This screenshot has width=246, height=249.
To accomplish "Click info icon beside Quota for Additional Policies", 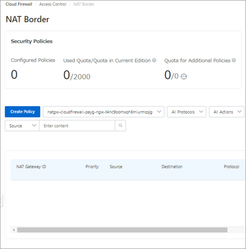I will (x=234, y=61).
